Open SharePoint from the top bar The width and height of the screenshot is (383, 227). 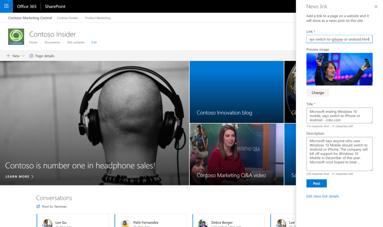coord(55,6)
